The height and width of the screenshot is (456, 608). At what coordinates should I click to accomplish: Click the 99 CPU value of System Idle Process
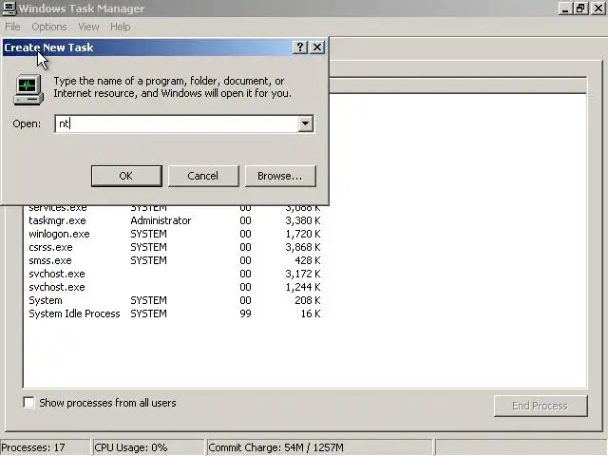245,313
